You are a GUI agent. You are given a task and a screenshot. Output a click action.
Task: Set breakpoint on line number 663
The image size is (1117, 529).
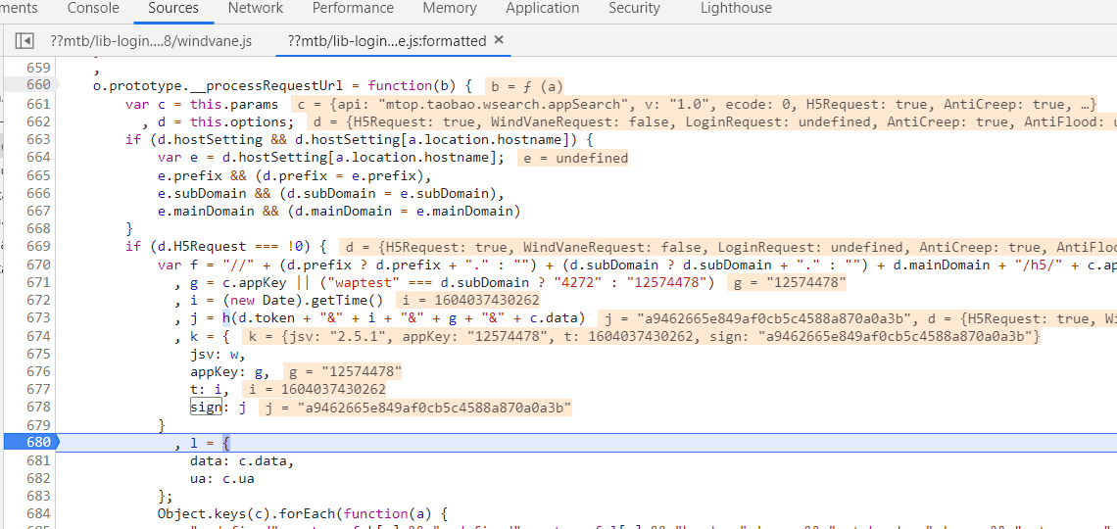38,139
